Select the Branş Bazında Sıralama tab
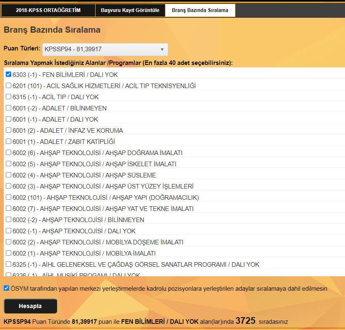Screen dimensions: 345x330 coord(200,10)
